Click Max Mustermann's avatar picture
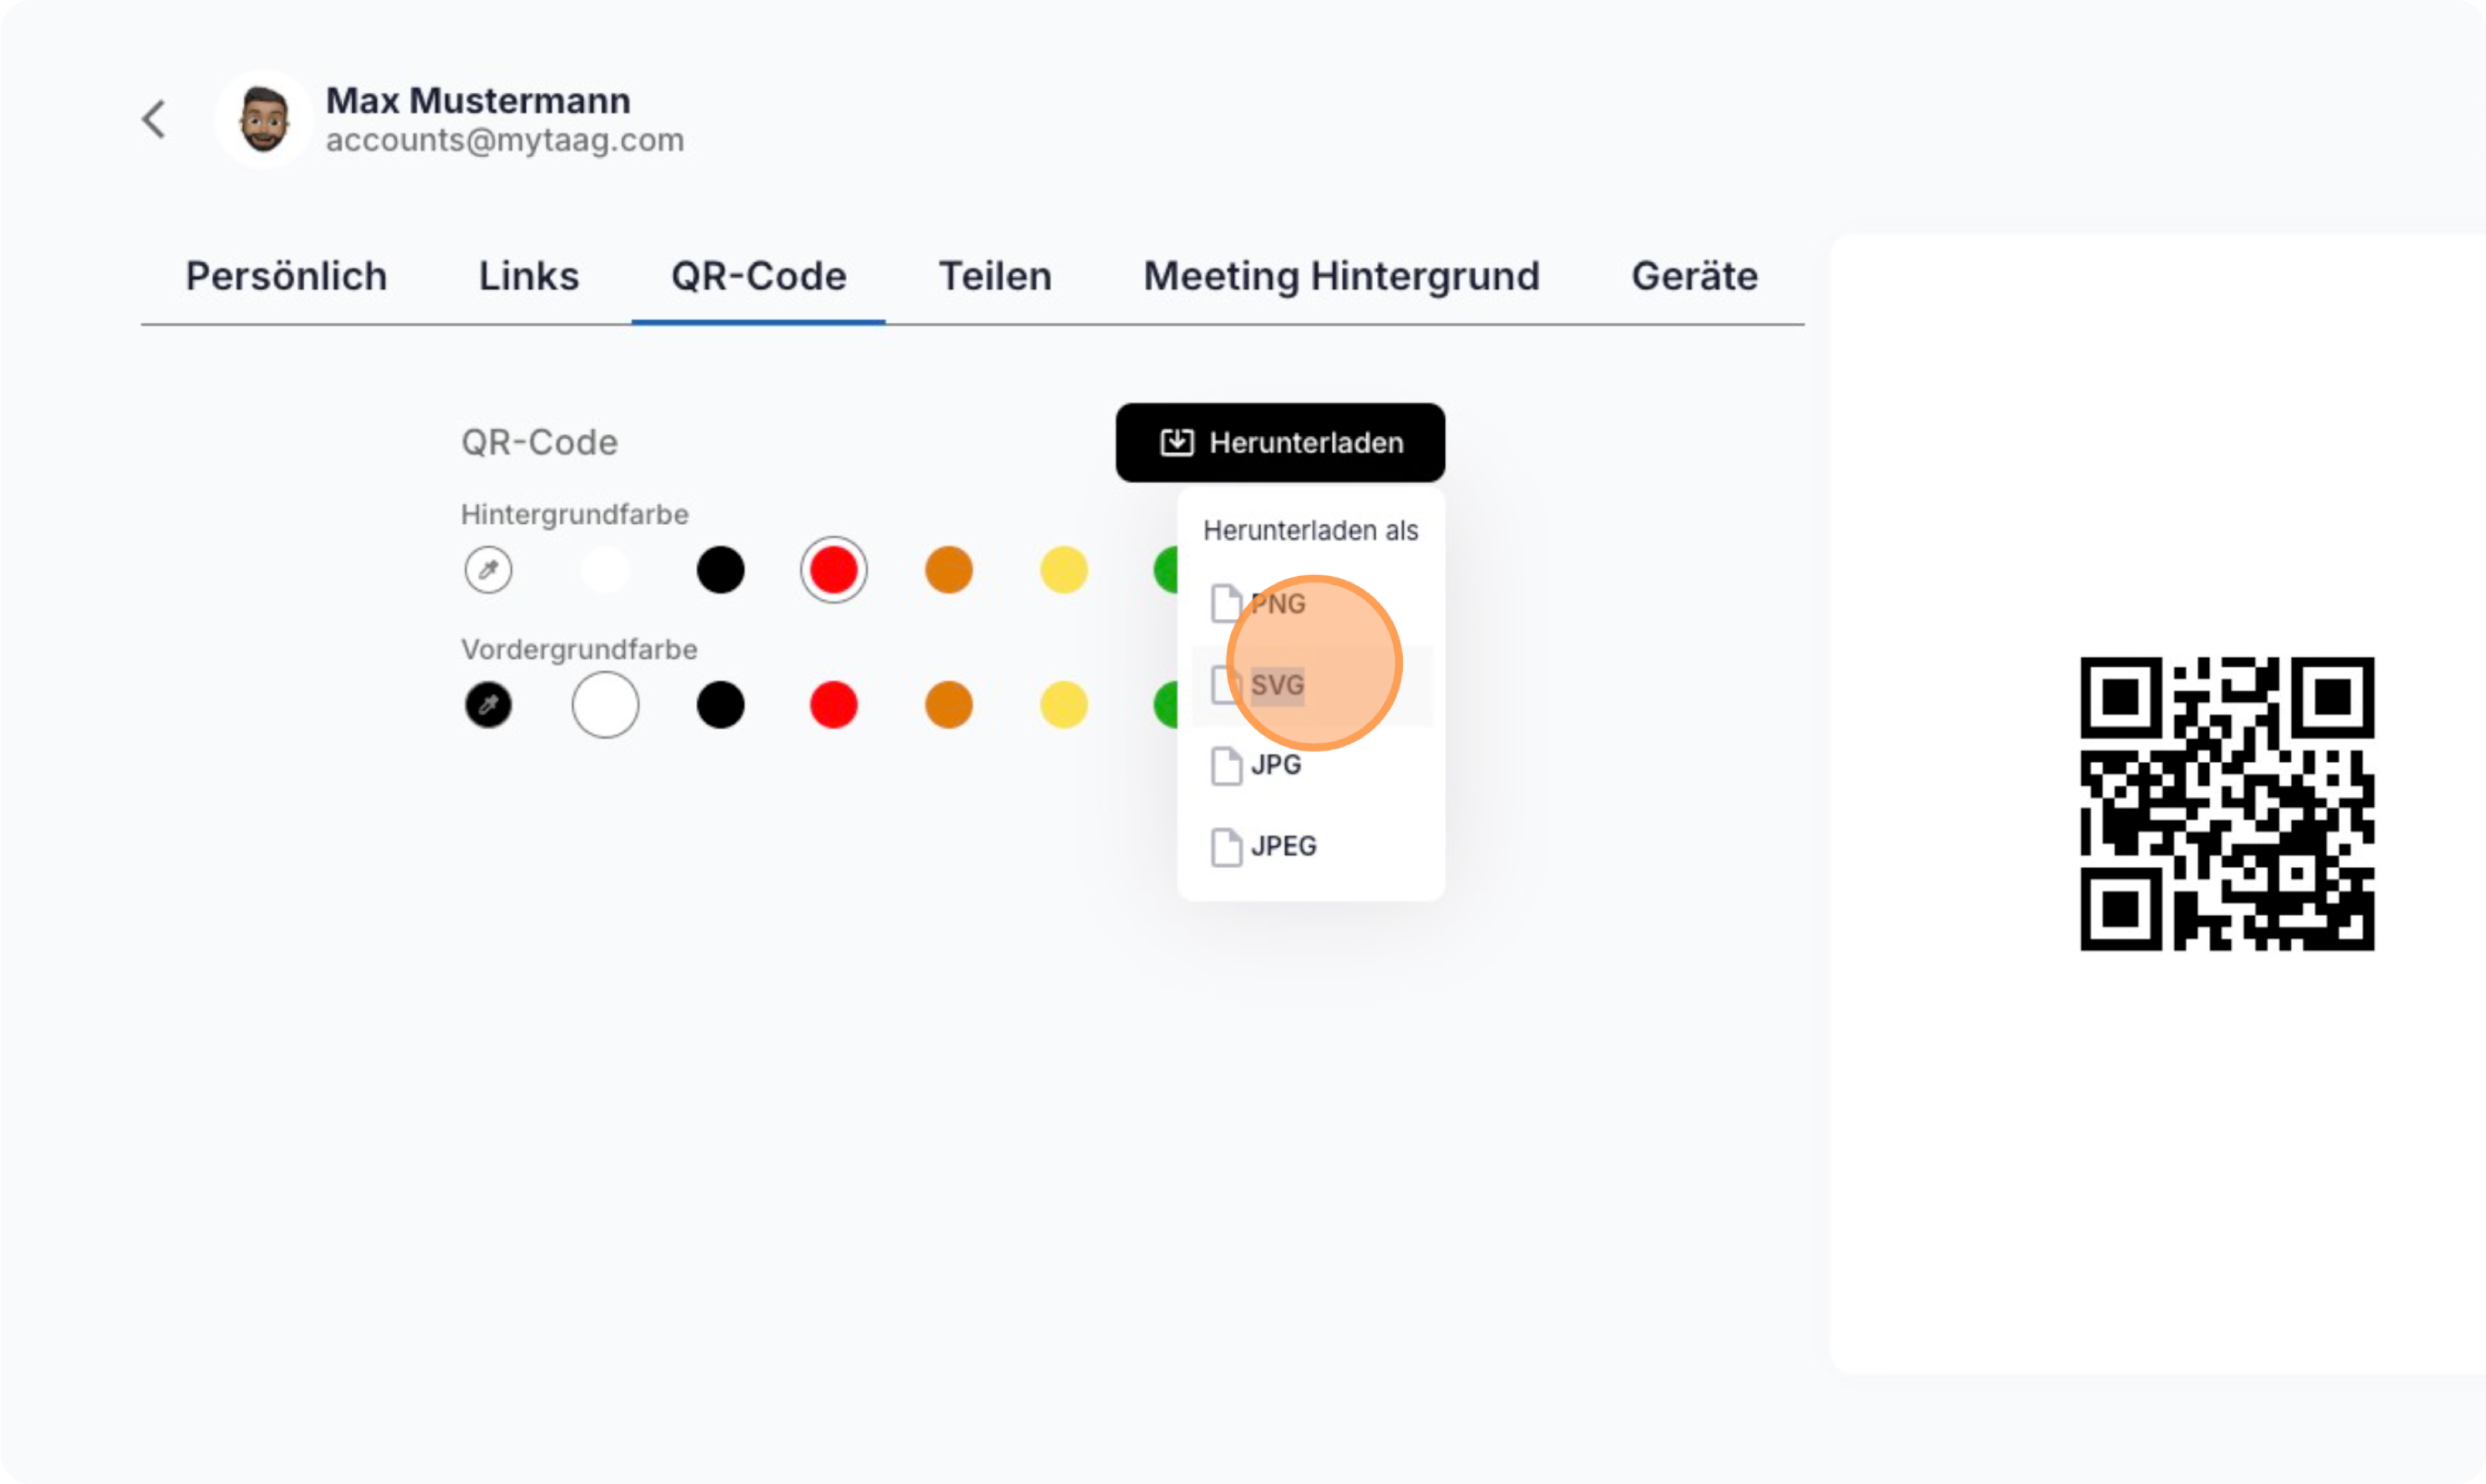The image size is (2486, 1484). click(264, 120)
